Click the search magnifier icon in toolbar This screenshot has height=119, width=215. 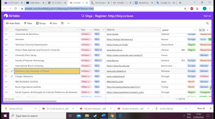tap(207, 24)
